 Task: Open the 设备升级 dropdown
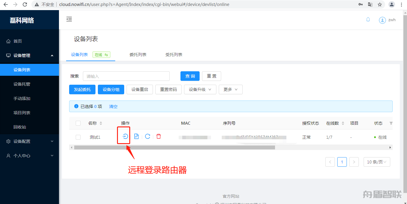point(200,89)
